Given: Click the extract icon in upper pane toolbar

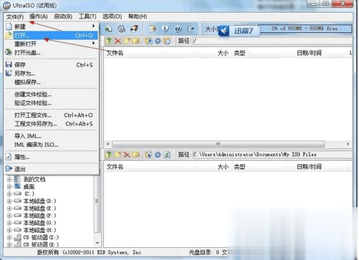Looking at the screenshot, I should [149, 41].
